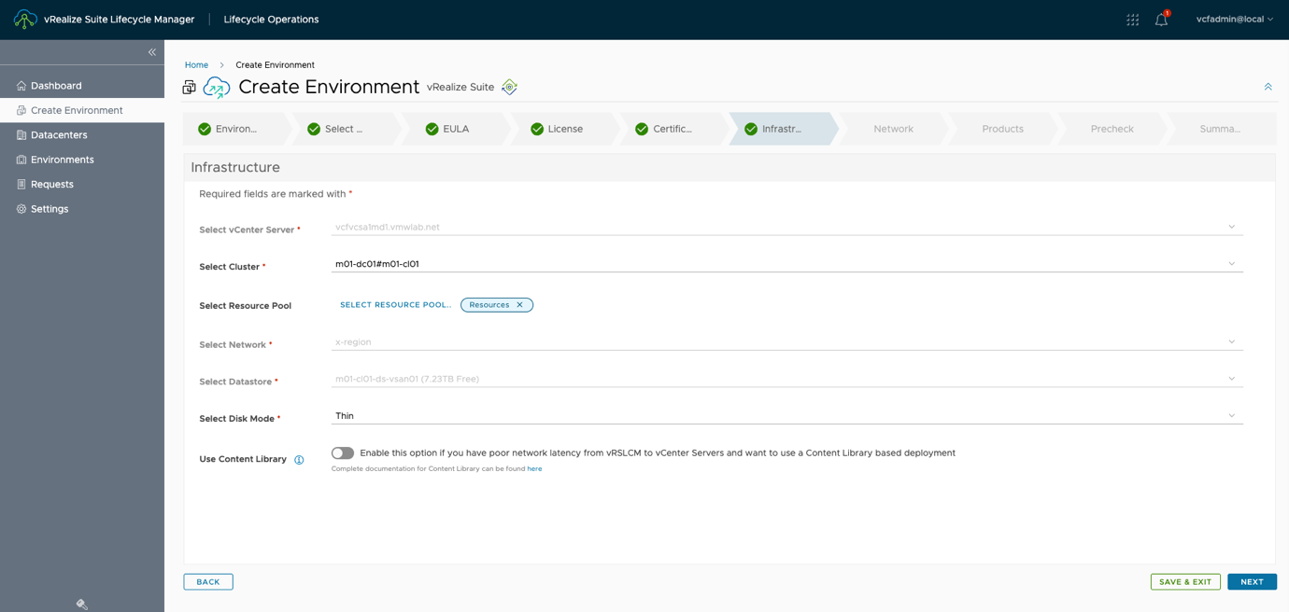Screen dimensions: 1289x612
Task: Click the vRealize Suite Lifecycle Manager logo
Action: tap(25, 19)
